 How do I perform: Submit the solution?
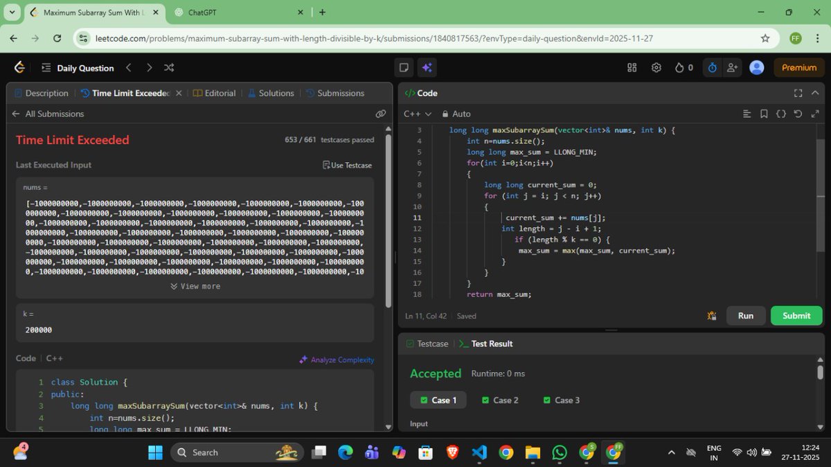pos(796,315)
